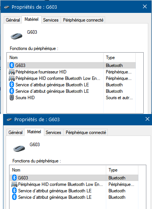Select the Bluetooth icon beside G603 in lower list
This screenshot has height=209, width=152.
tap(14, 178)
